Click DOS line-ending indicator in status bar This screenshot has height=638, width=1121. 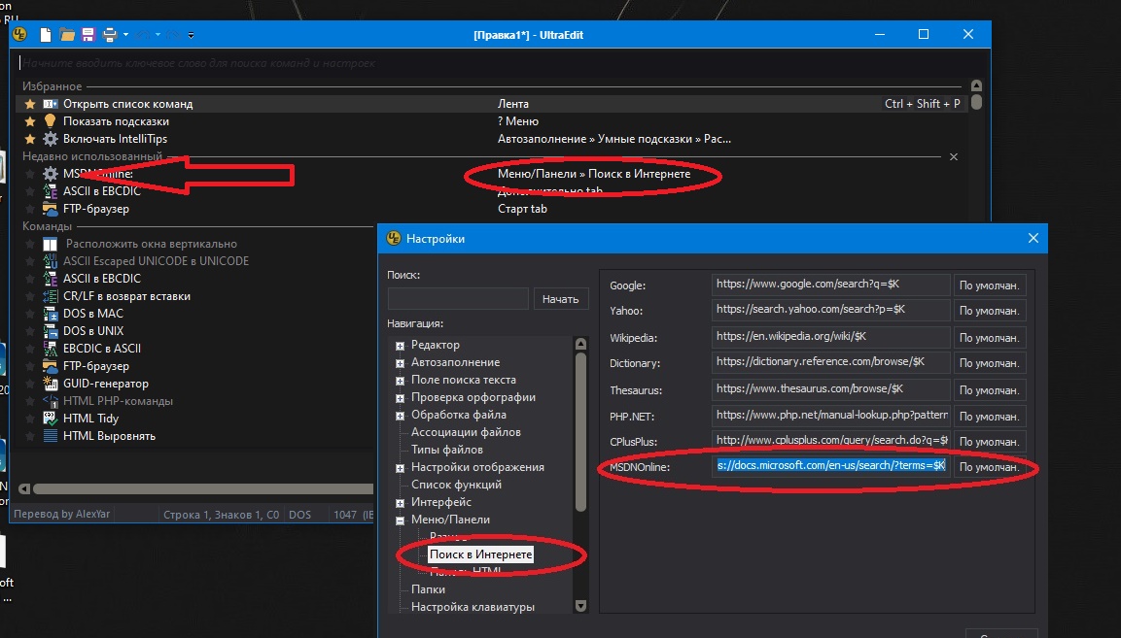pos(299,515)
